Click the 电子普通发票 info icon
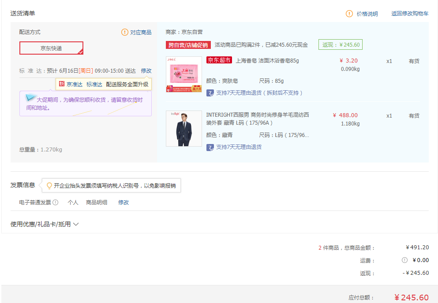This screenshot has width=438, height=303. point(55,202)
